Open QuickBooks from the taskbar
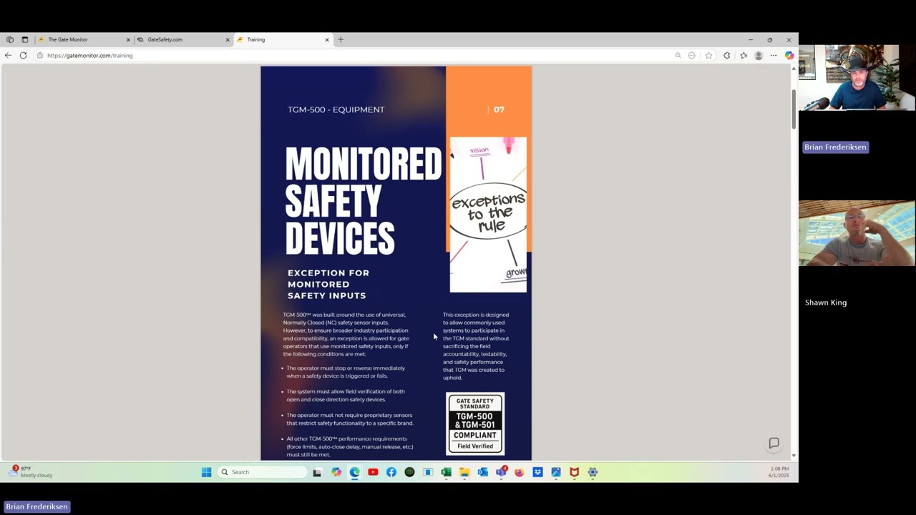 click(x=409, y=472)
